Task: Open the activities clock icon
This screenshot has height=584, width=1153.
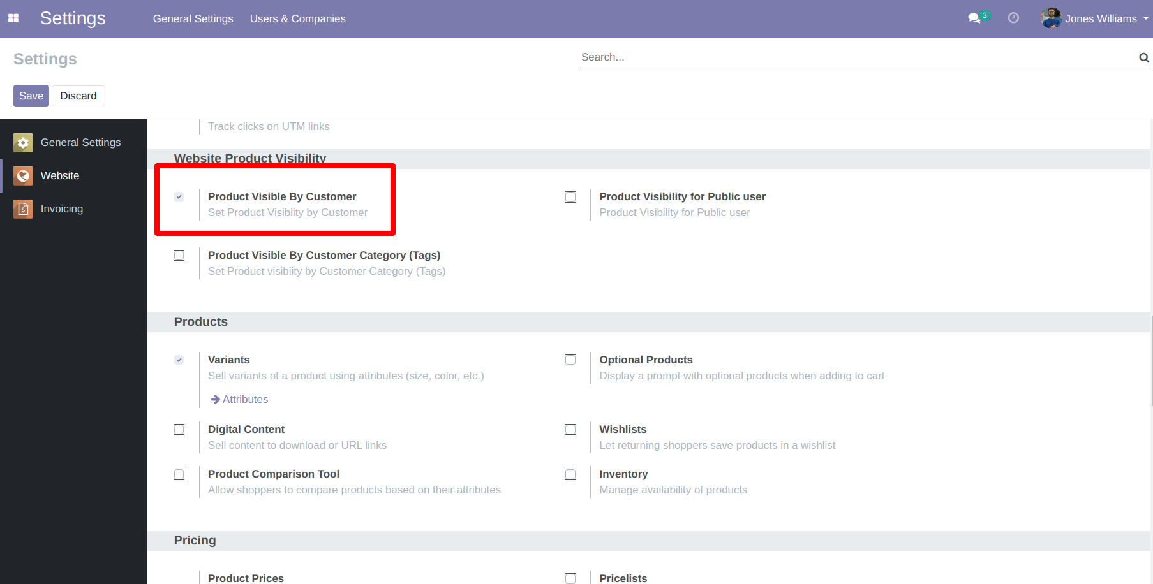Action: click(x=1013, y=18)
